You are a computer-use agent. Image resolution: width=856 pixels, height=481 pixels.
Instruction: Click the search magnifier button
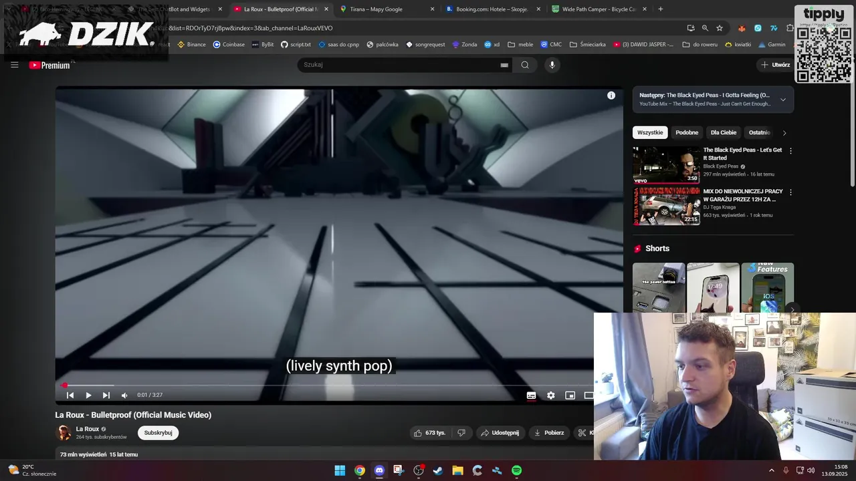(525, 65)
